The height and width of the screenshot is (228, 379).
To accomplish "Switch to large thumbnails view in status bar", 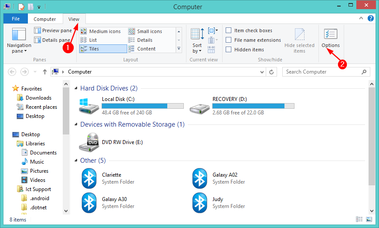I will (369, 219).
